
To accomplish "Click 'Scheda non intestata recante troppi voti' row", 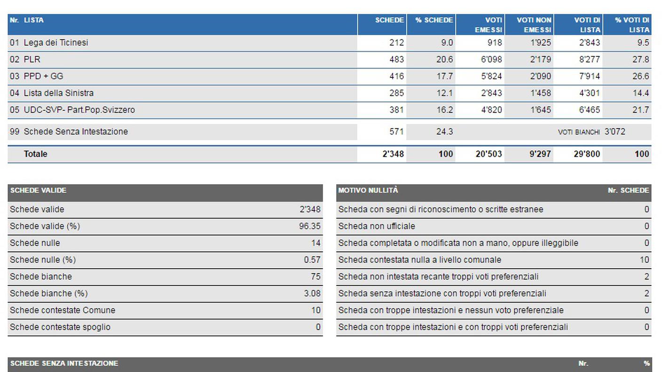I will (494, 277).
